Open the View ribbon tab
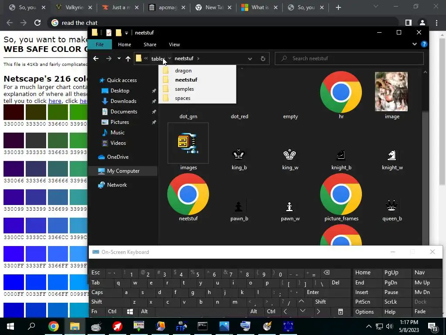 (174, 44)
